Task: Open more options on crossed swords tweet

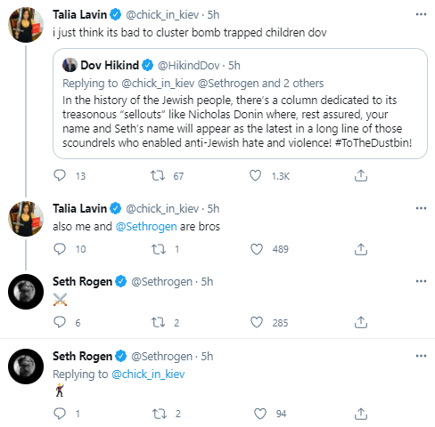Action: coord(421,281)
